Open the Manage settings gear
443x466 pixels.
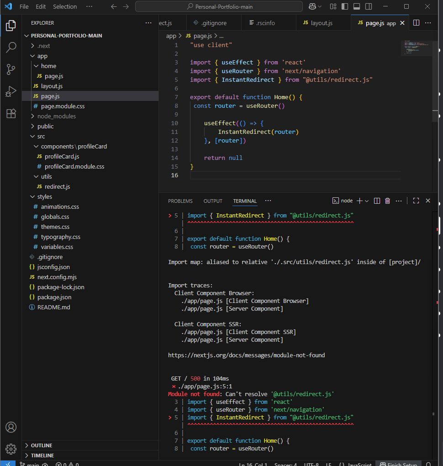click(x=11, y=449)
